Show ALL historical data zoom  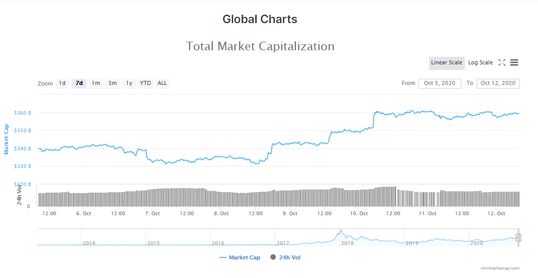click(162, 83)
